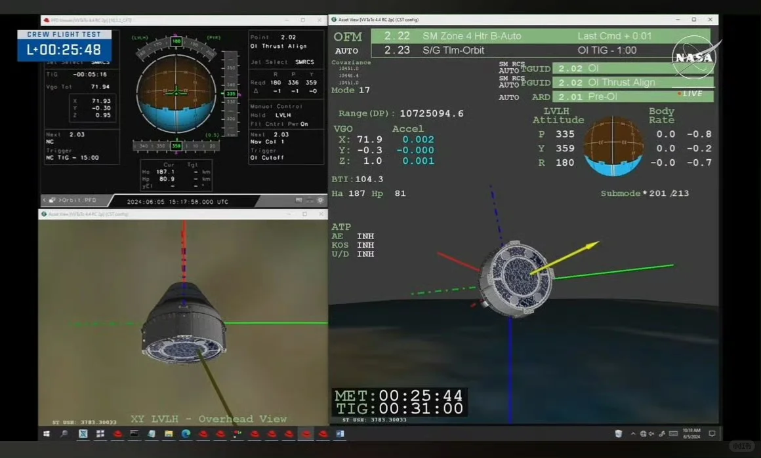The height and width of the screenshot is (458, 761).
Task: Open the blue X app icon beside search
Action: point(83,434)
